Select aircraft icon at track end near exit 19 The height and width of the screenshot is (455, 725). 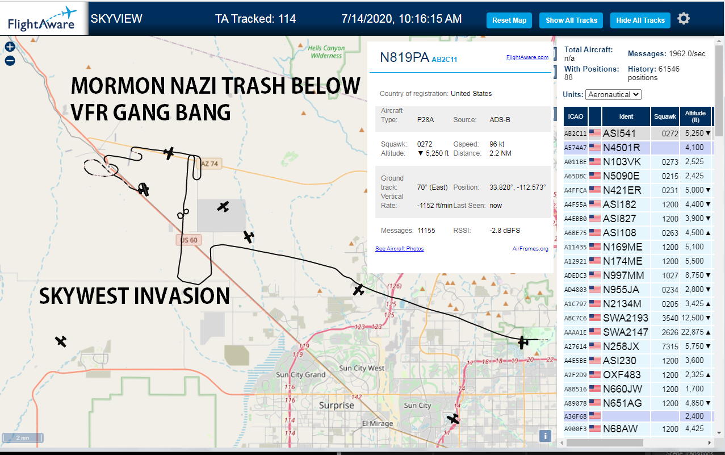tap(523, 342)
